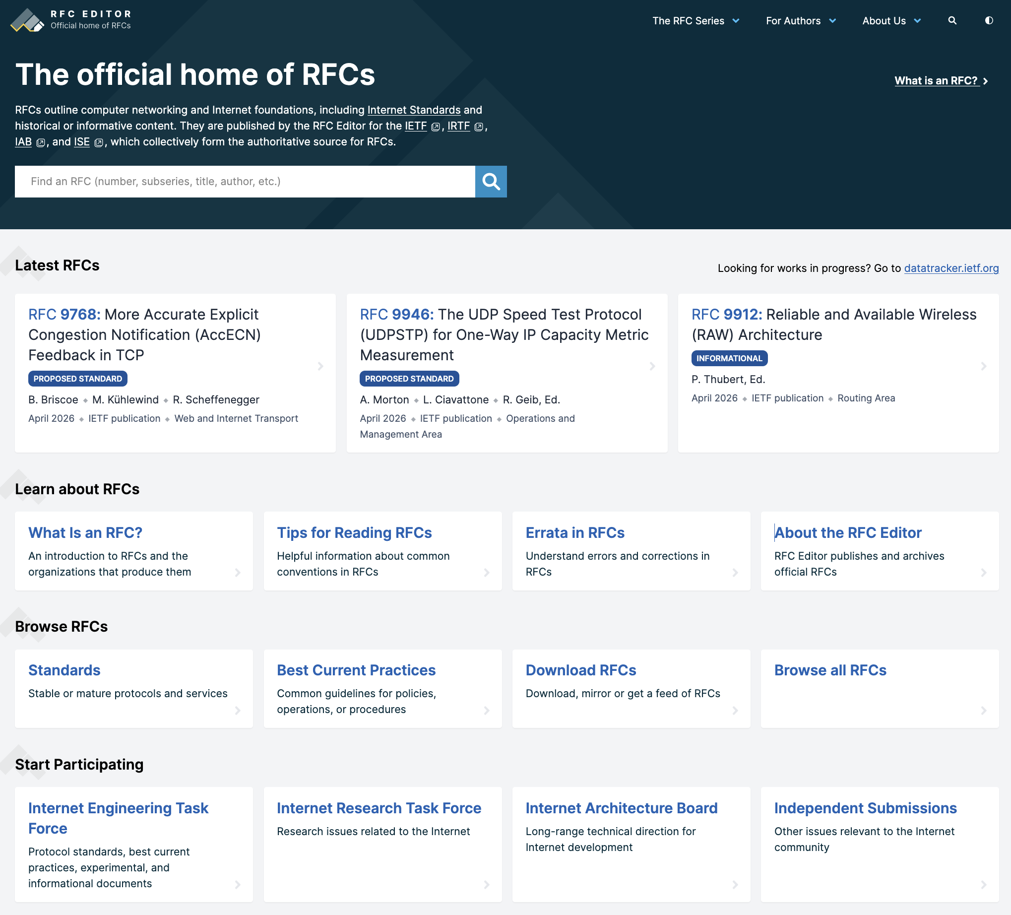Image resolution: width=1011 pixels, height=915 pixels.
Task: Open What Is an RFC? heading
Action: tap(85, 533)
